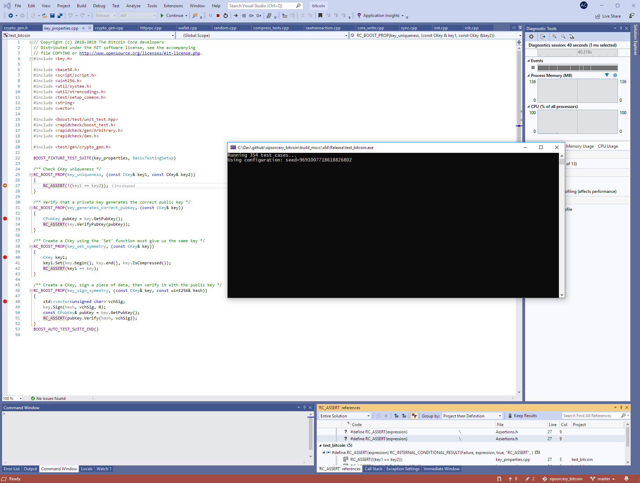The width and height of the screenshot is (640, 483).
Task: Toggle Process Memory snapshot triangle marker
Action: point(607,75)
